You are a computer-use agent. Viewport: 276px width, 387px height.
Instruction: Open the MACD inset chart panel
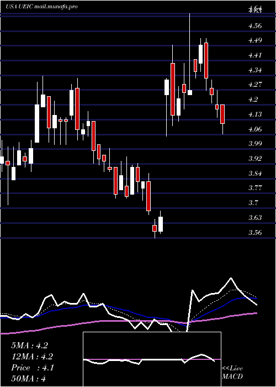tap(152, 359)
